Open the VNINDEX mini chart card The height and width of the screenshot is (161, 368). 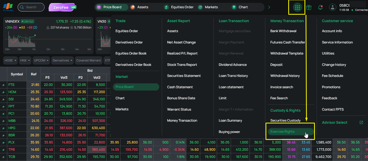point(48,35)
